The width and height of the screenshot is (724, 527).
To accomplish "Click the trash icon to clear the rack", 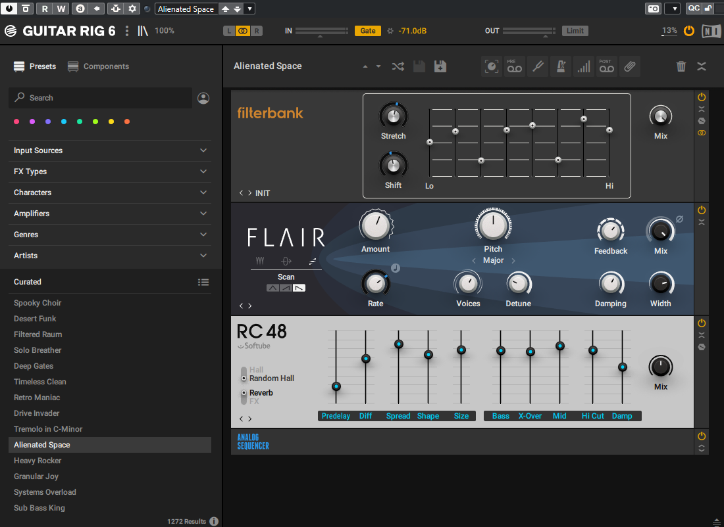I will 681,66.
